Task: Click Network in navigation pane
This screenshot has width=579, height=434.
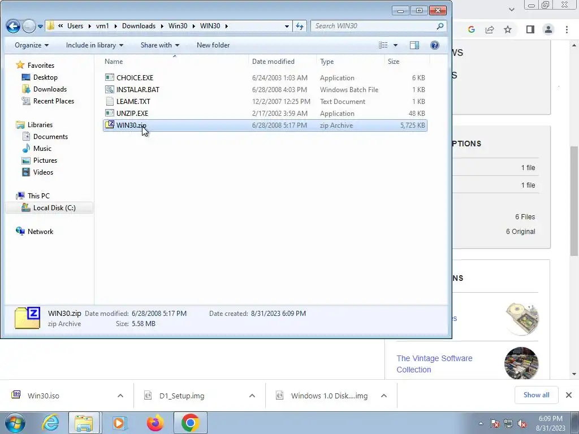Action: tap(40, 231)
